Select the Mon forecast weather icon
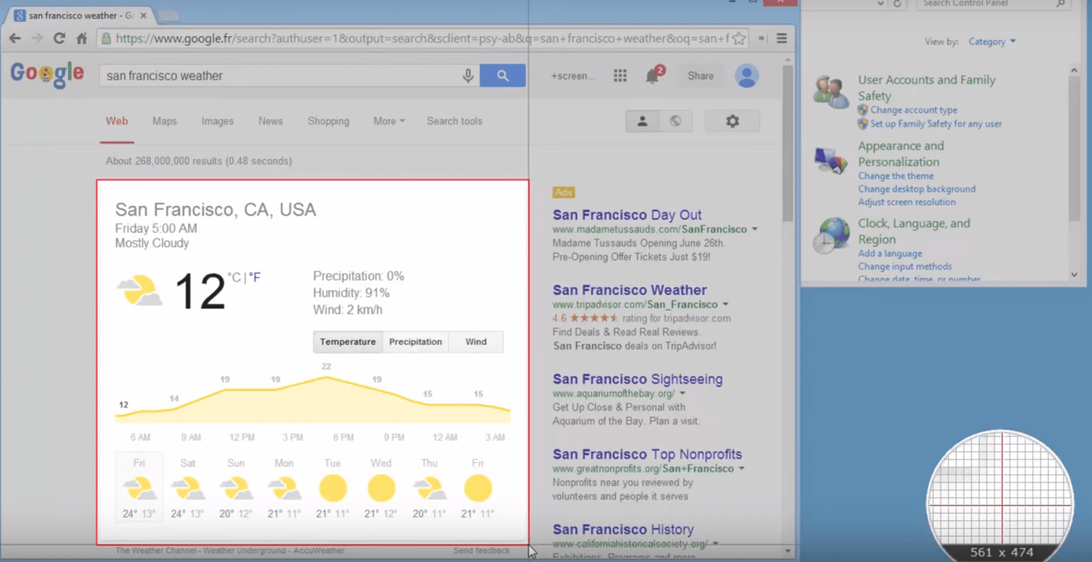 (x=285, y=489)
